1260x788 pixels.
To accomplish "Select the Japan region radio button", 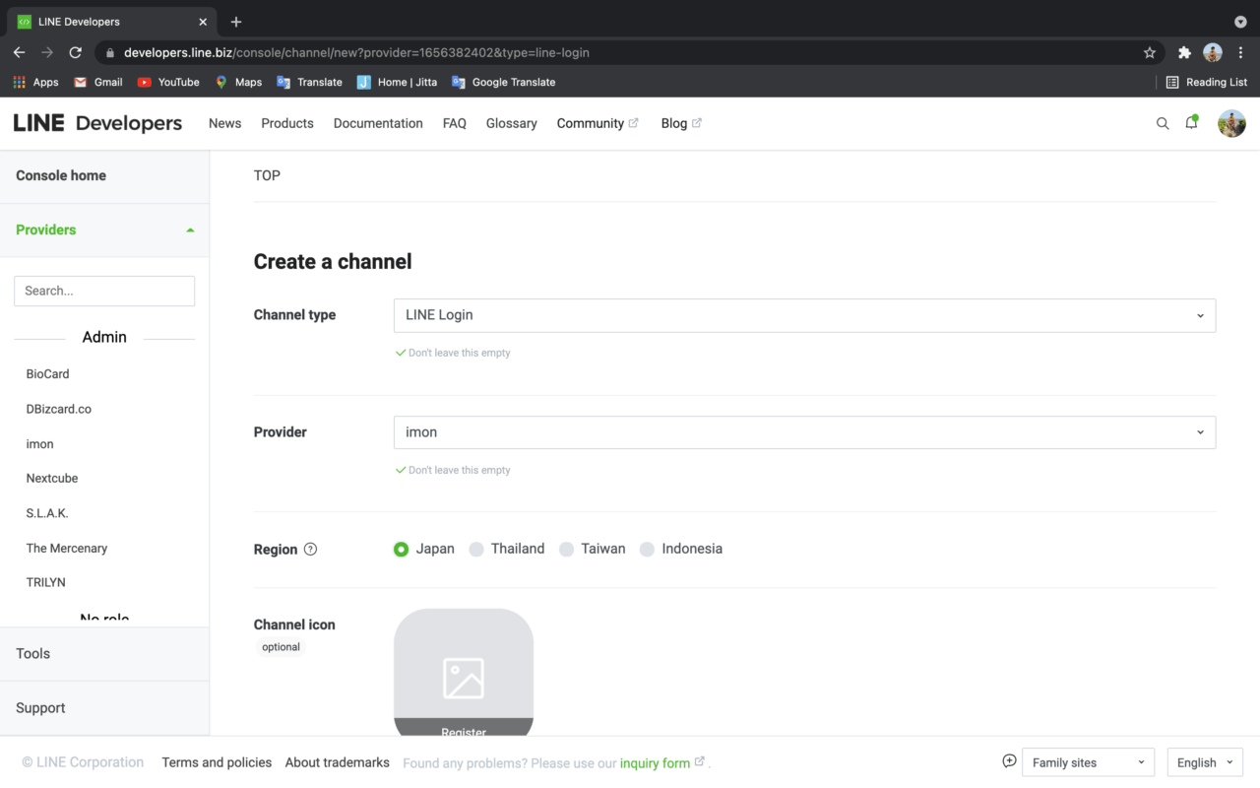I will tap(401, 550).
